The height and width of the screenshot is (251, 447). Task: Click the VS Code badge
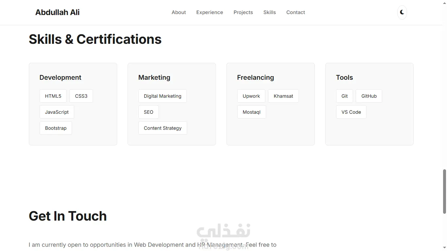(x=351, y=112)
